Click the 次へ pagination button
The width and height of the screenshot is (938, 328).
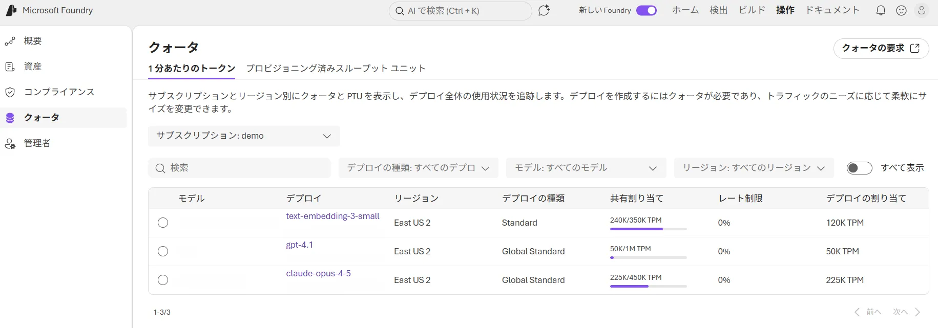[x=907, y=312]
